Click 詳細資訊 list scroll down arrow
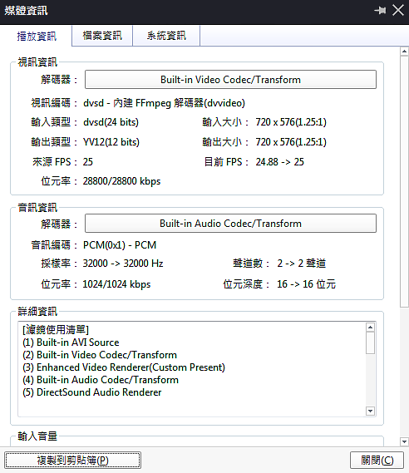The image size is (409, 473). (x=371, y=411)
